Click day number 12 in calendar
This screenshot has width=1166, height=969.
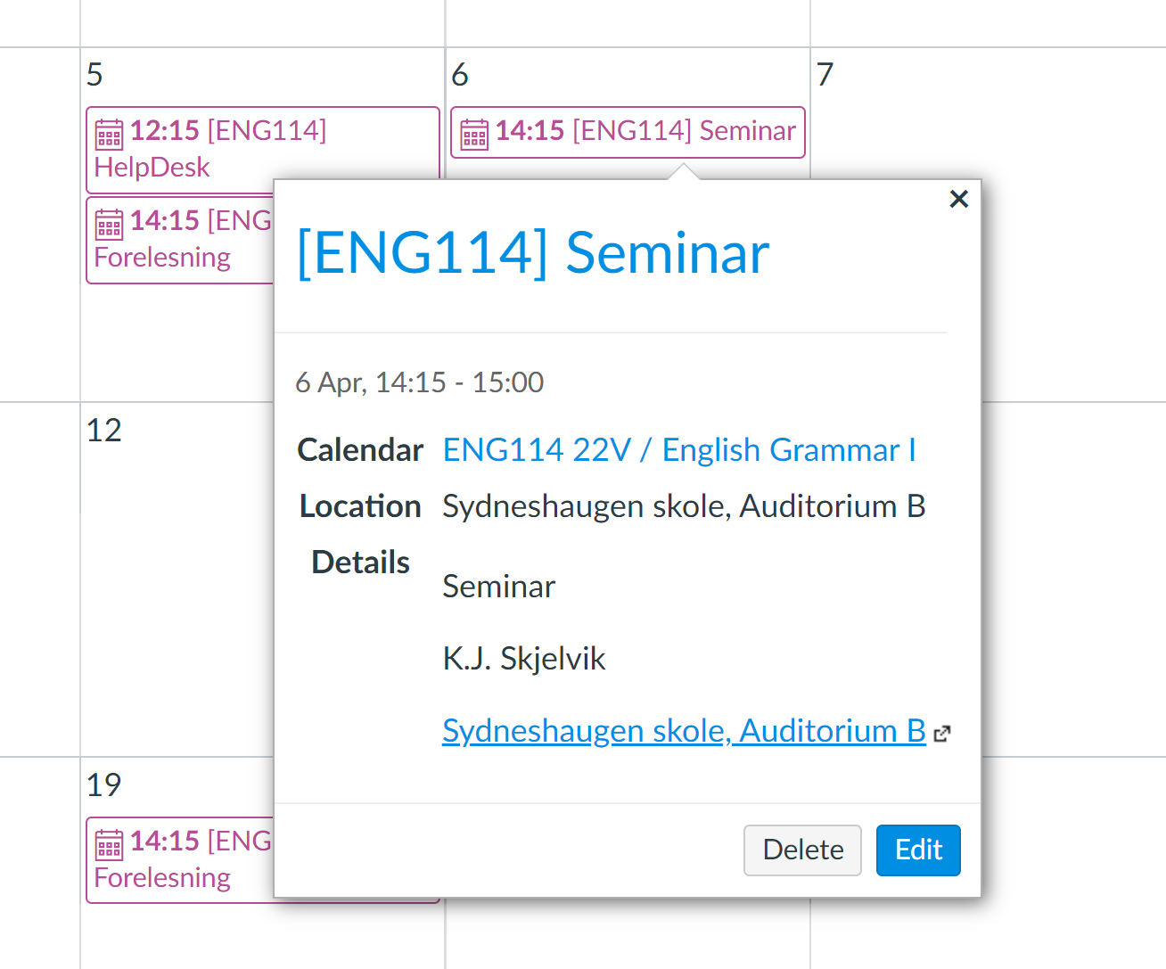pyautogui.click(x=103, y=431)
